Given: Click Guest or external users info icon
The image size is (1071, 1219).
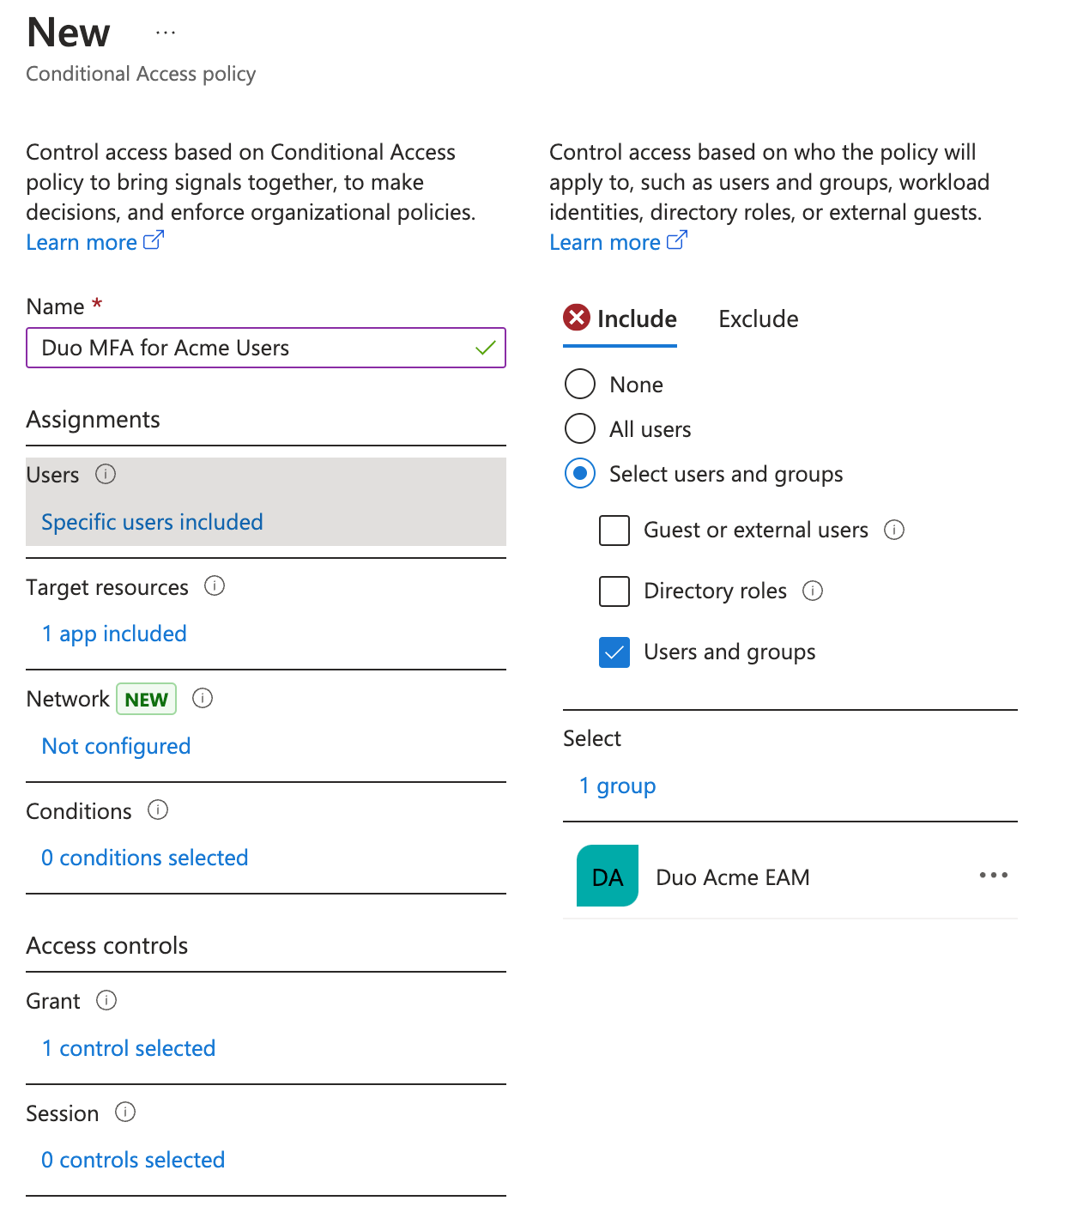Looking at the screenshot, I should (894, 530).
